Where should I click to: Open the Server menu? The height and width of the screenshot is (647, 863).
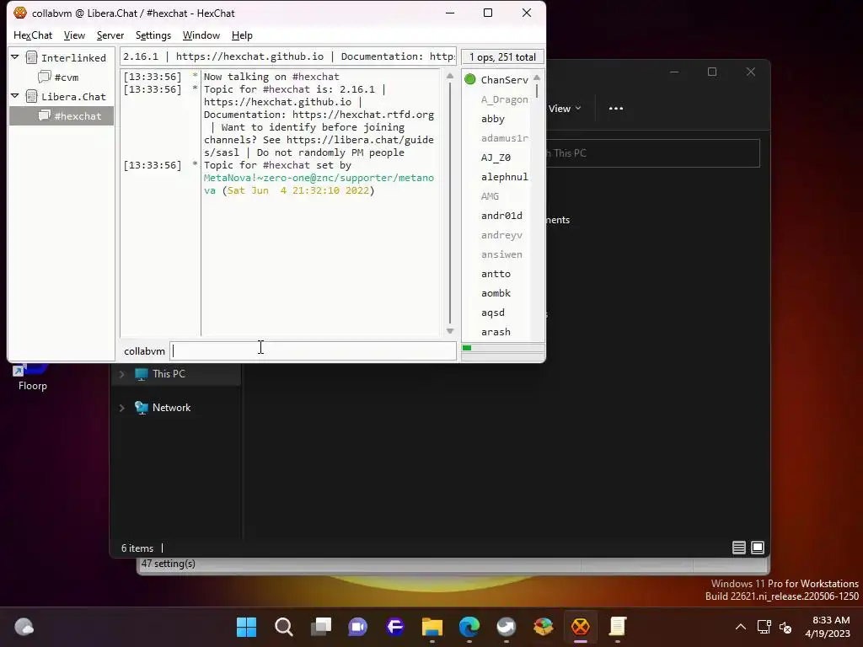click(110, 35)
